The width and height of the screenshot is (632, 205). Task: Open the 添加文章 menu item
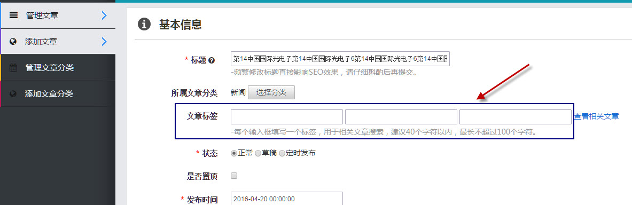(x=58, y=41)
